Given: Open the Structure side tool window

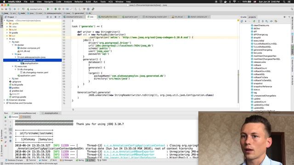Looking at the screenshot, I should pos(2,151).
